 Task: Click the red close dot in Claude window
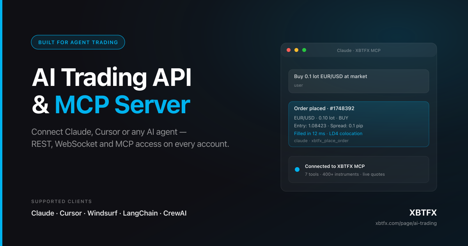[x=289, y=50]
